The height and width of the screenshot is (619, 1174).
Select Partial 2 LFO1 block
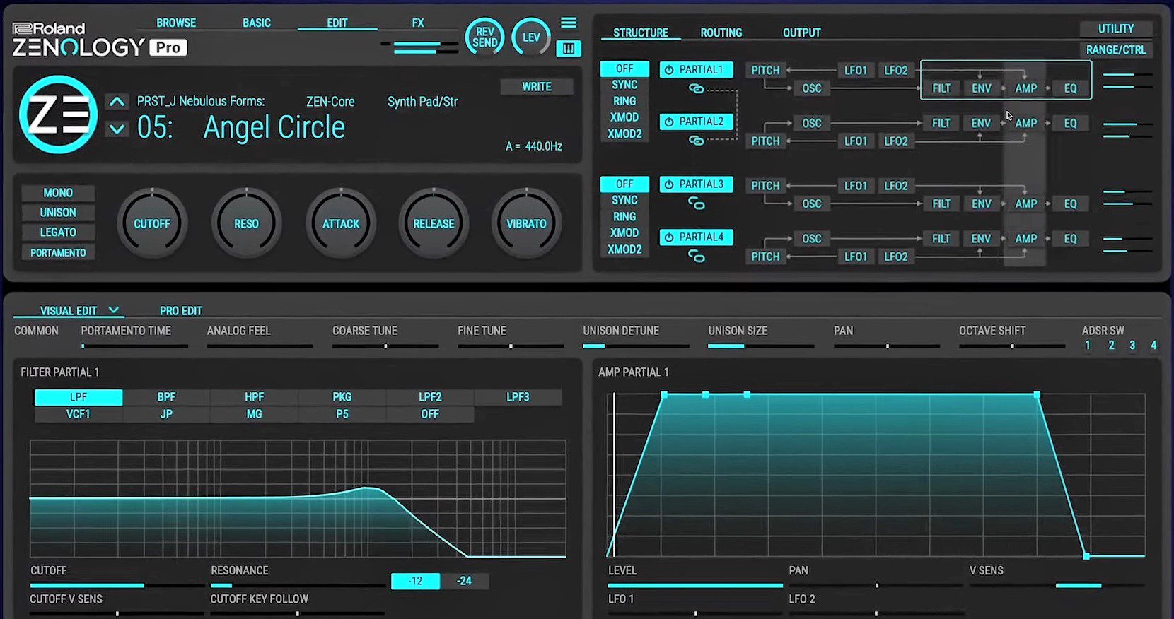pos(856,141)
